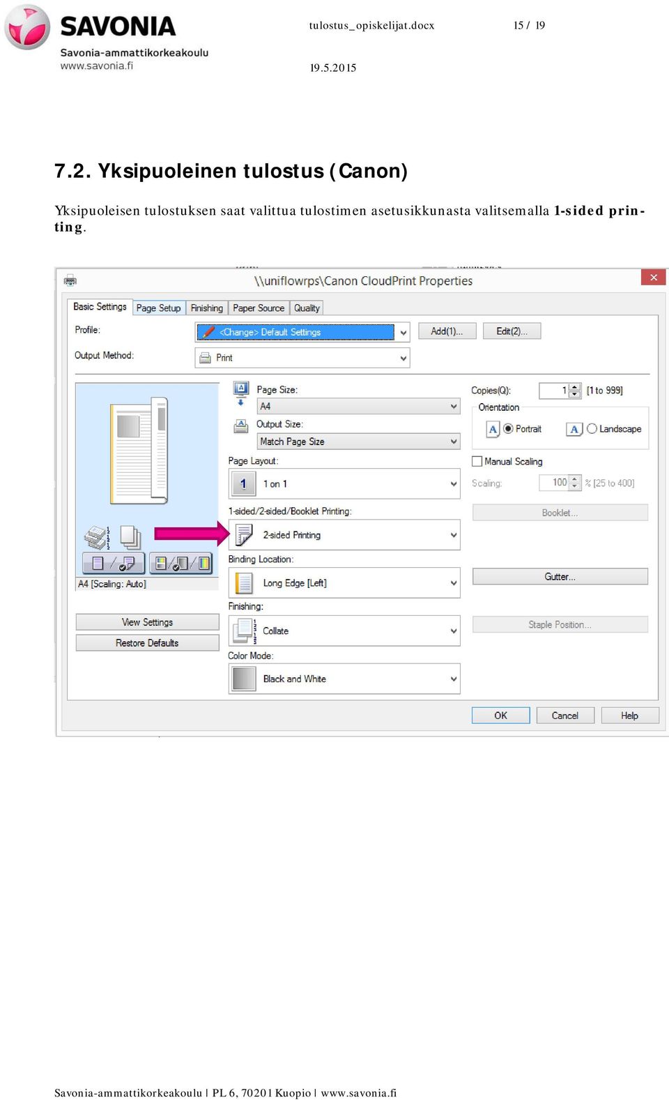Image resolution: width=669 pixels, height=1100 pixels.
Task: Click the Staple Position... button
Action: [560, 624]
